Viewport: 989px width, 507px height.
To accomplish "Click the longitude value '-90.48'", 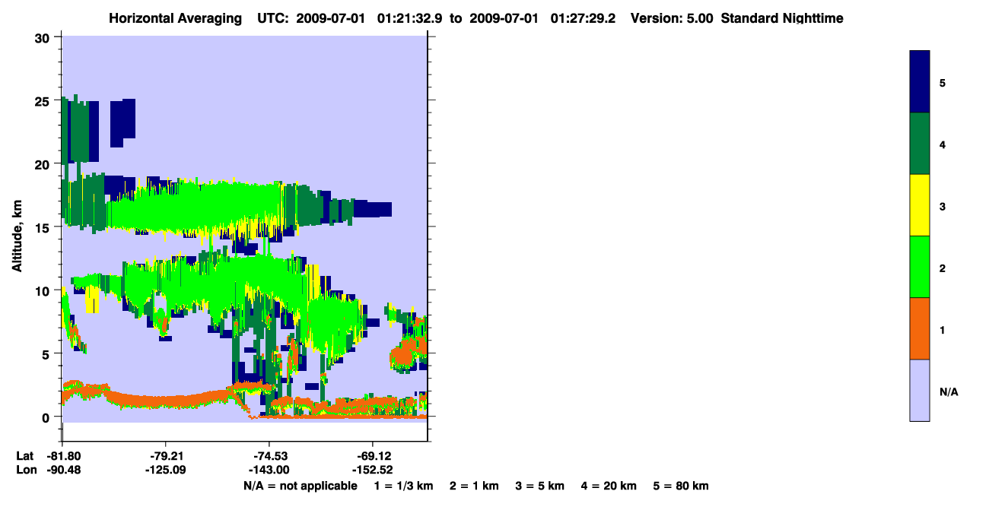I will point(62,471).
